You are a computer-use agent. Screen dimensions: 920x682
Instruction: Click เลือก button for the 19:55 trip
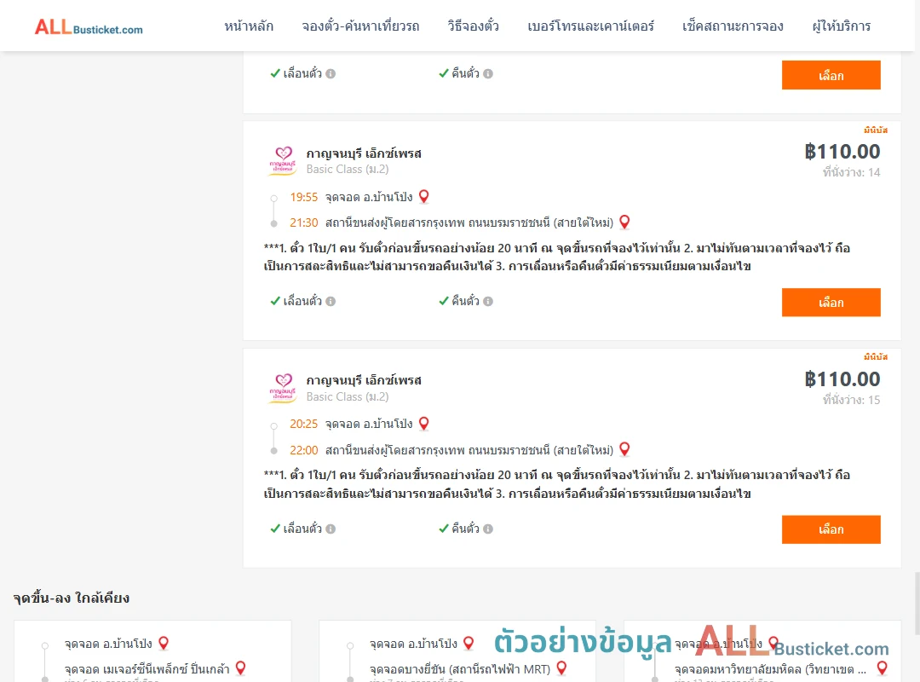[831, 303]
